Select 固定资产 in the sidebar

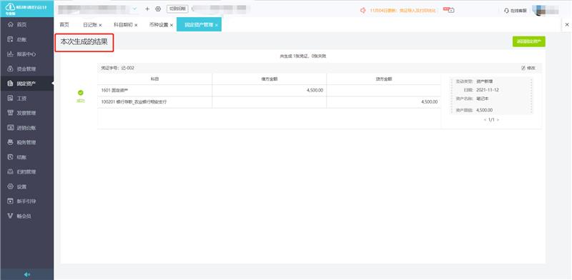coord(26,84)
